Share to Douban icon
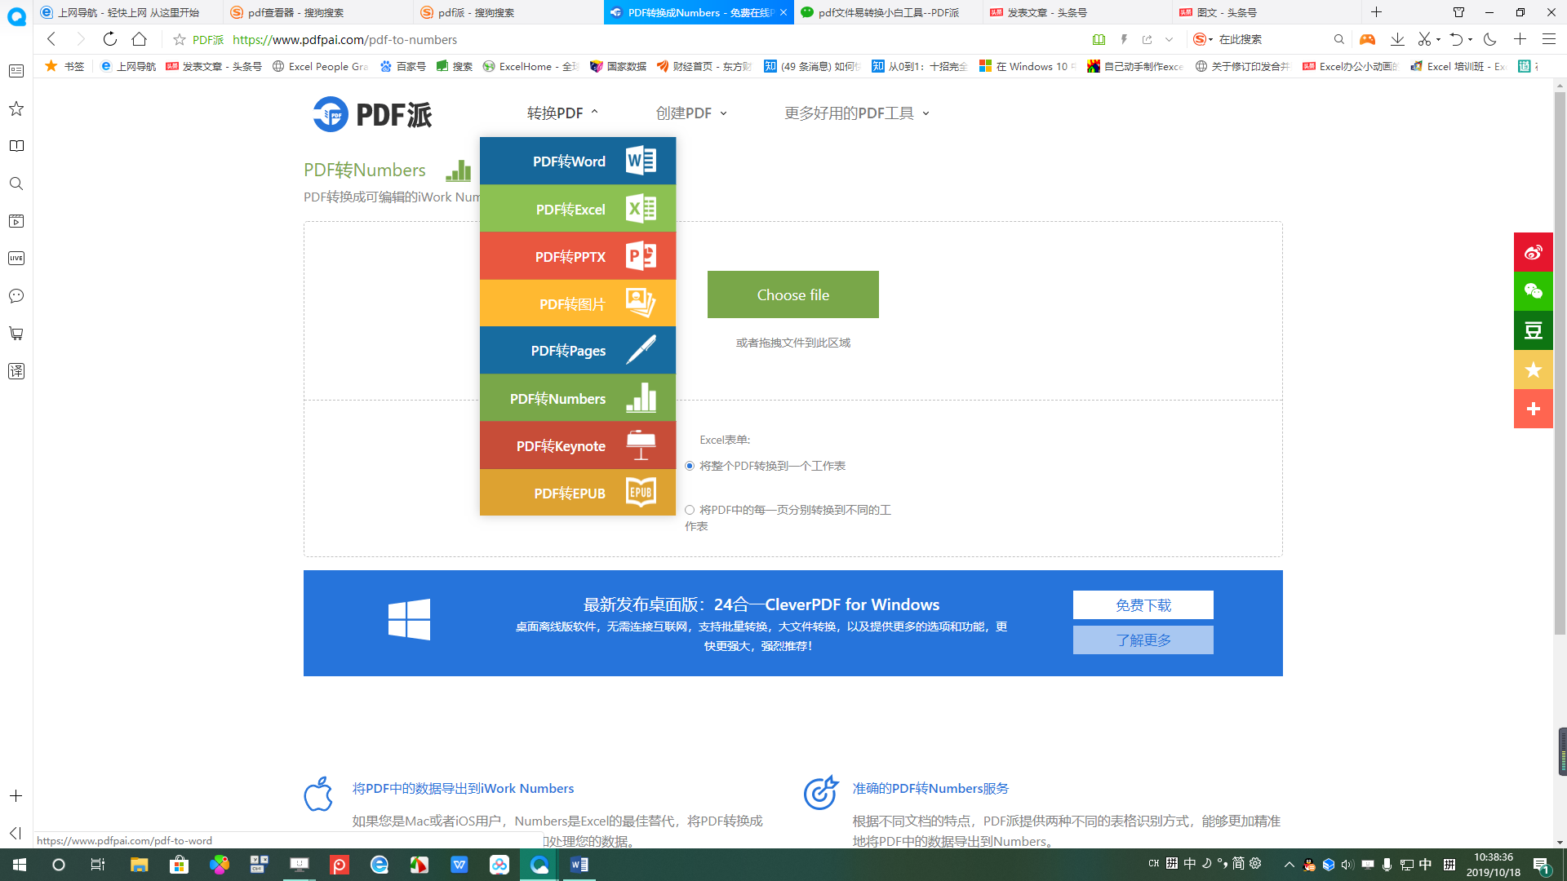The height and width of the screenshot is (881, 1567). point(1534,330)
